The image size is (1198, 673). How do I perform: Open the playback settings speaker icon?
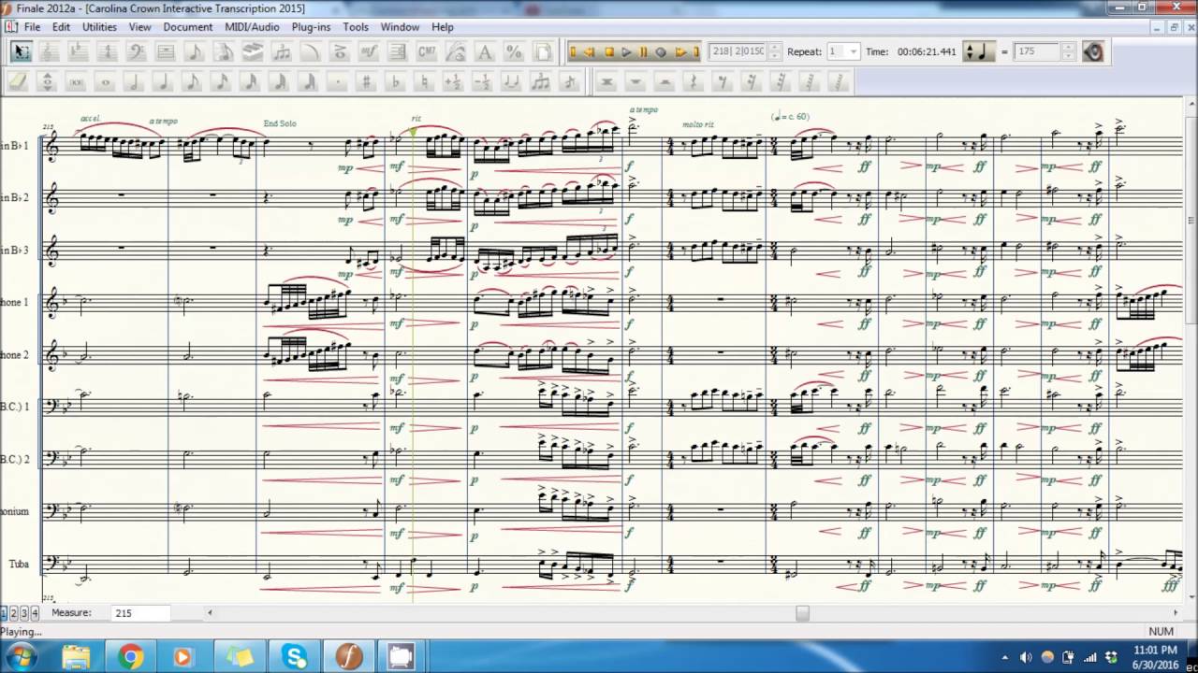(x=1093, y=52)
